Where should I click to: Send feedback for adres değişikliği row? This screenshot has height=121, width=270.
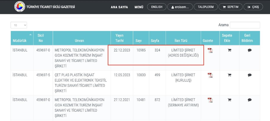click(250, 50)
